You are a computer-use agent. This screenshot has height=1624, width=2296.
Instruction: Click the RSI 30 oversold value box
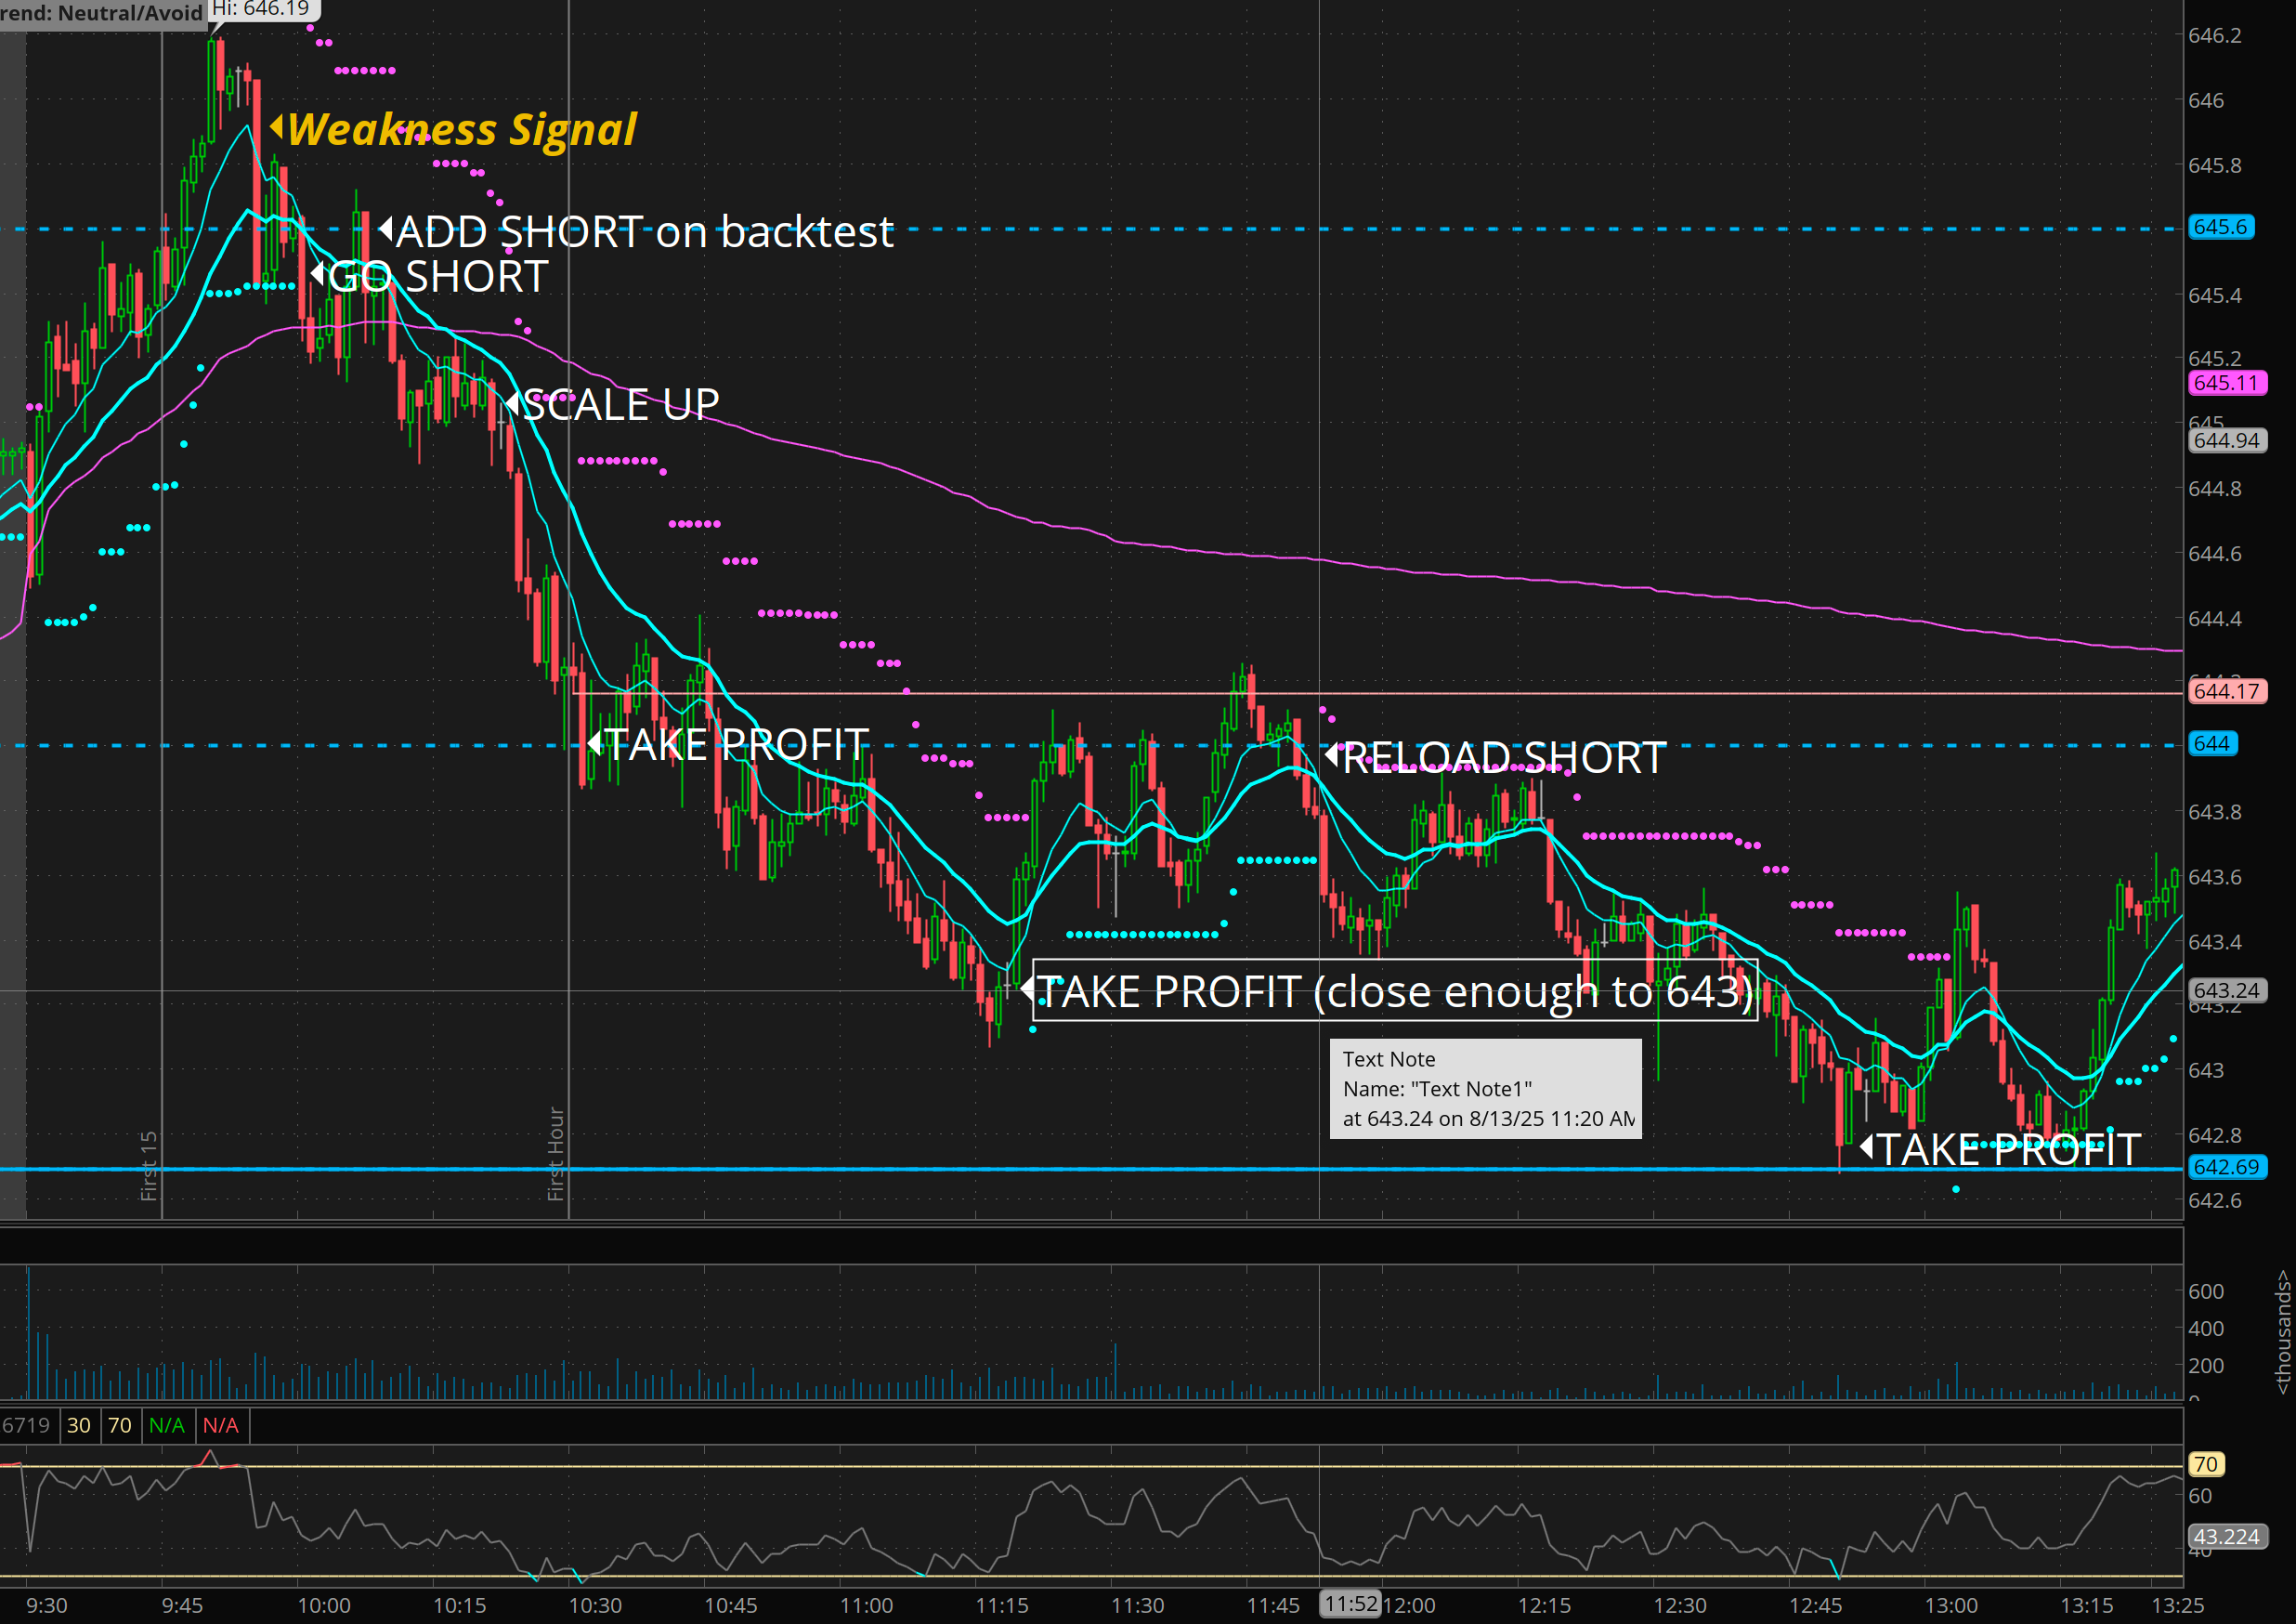pos(79,1425)
